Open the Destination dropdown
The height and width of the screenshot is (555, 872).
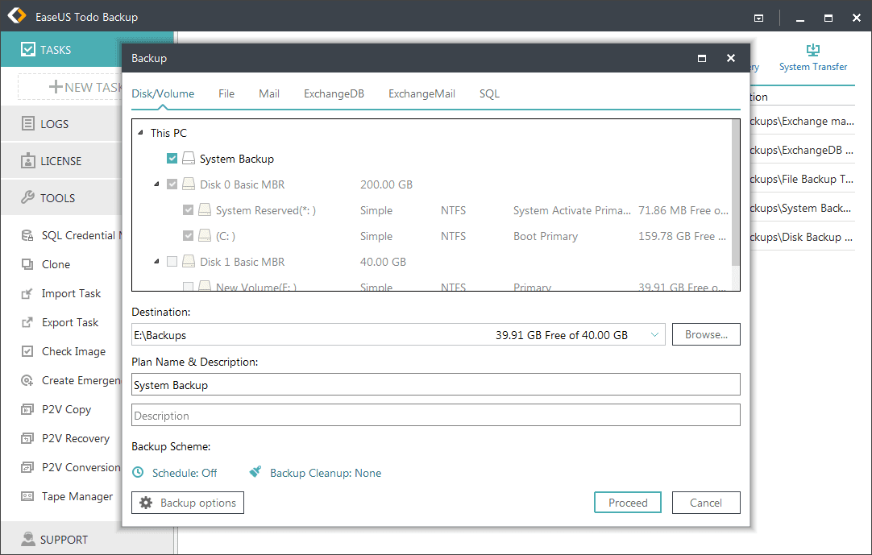[x=654, y=333]
